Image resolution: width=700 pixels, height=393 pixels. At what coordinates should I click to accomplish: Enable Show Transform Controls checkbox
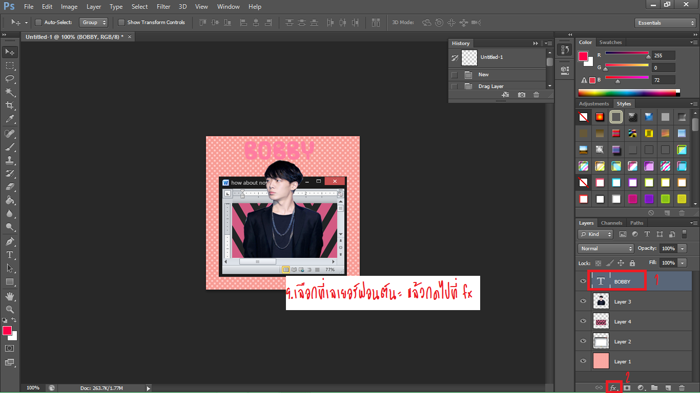(x=121, y=23)
